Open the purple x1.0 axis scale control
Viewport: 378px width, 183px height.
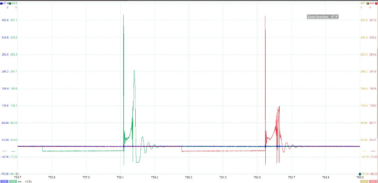coord(4,181)
